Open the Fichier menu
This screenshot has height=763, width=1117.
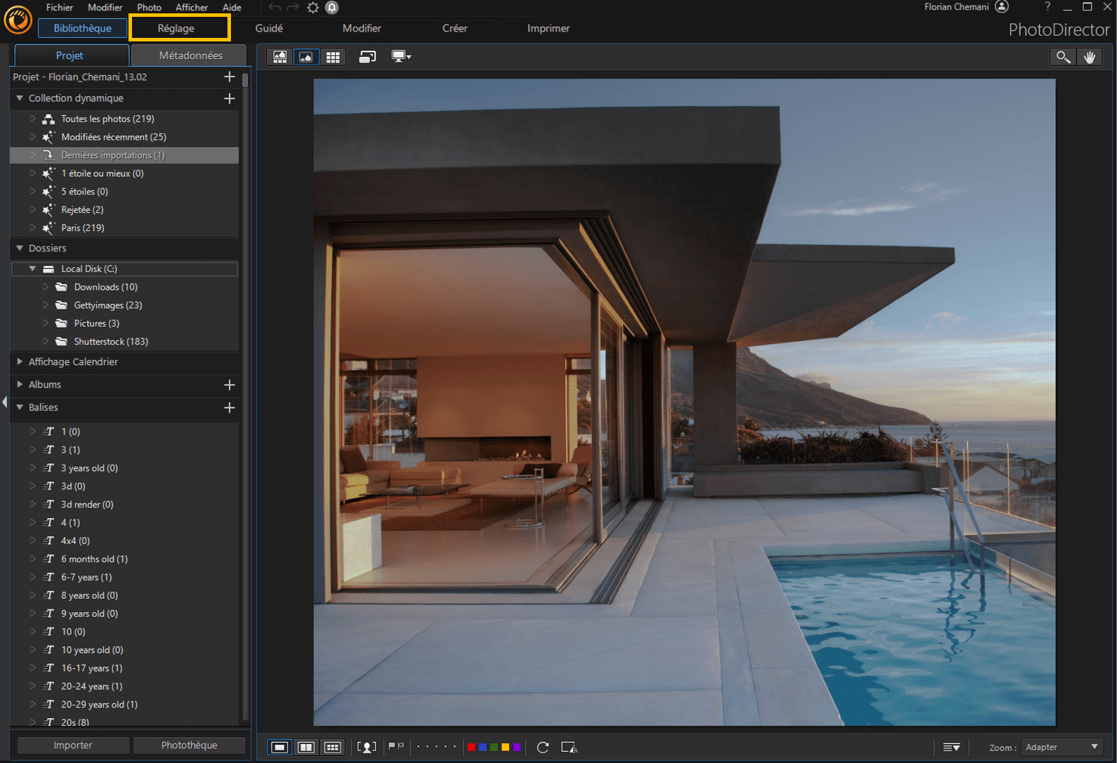pos(60,7)
